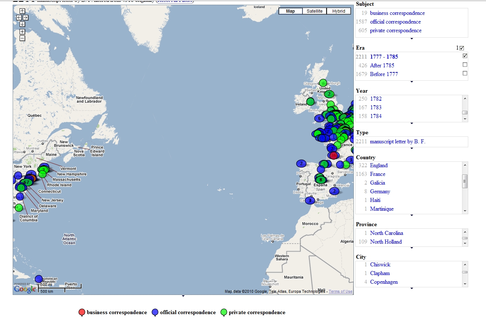Click the expand arrow below the map
Screen dimensions: 486x321
[x=183, y=296]
